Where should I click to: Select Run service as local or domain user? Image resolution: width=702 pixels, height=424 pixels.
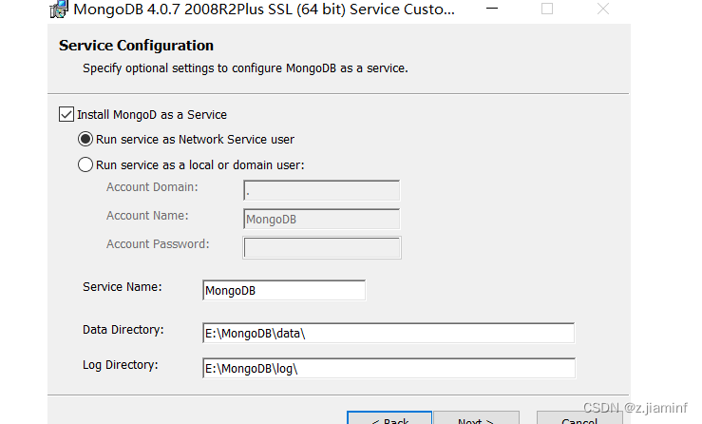tap(85, 164)
